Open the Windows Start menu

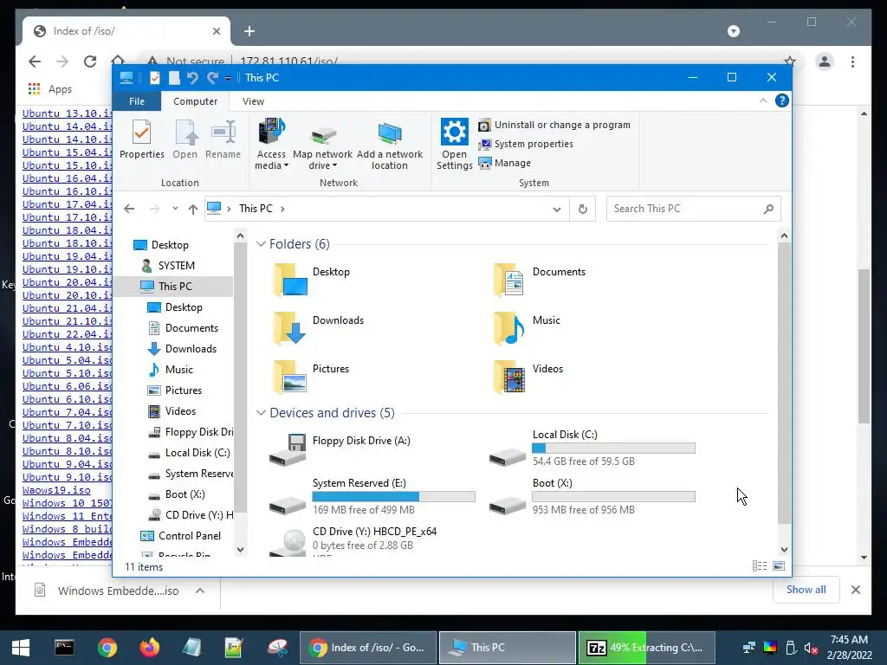21,648
